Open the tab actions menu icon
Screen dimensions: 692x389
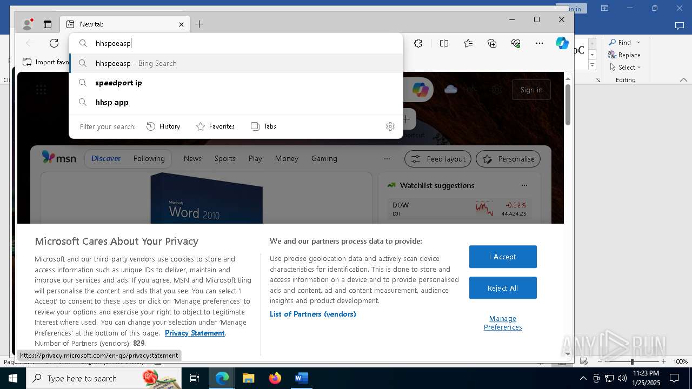pyautogui.click(x=48, y=24)
